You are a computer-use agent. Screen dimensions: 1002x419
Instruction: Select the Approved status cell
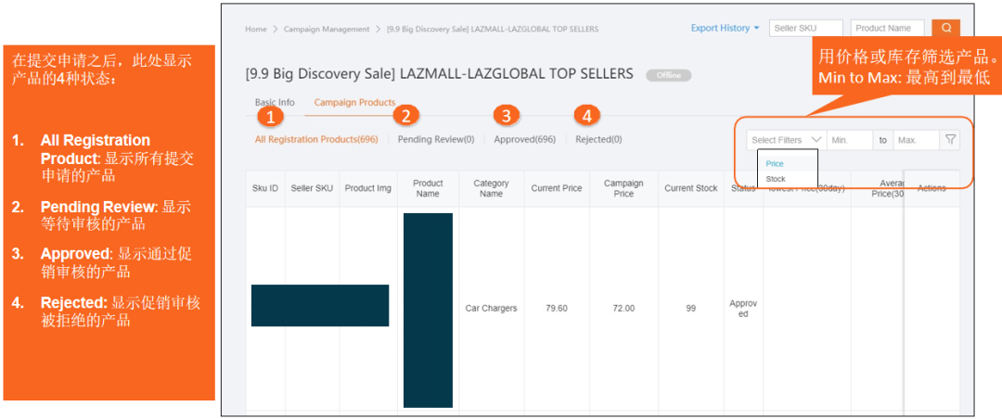coord(743,309)
